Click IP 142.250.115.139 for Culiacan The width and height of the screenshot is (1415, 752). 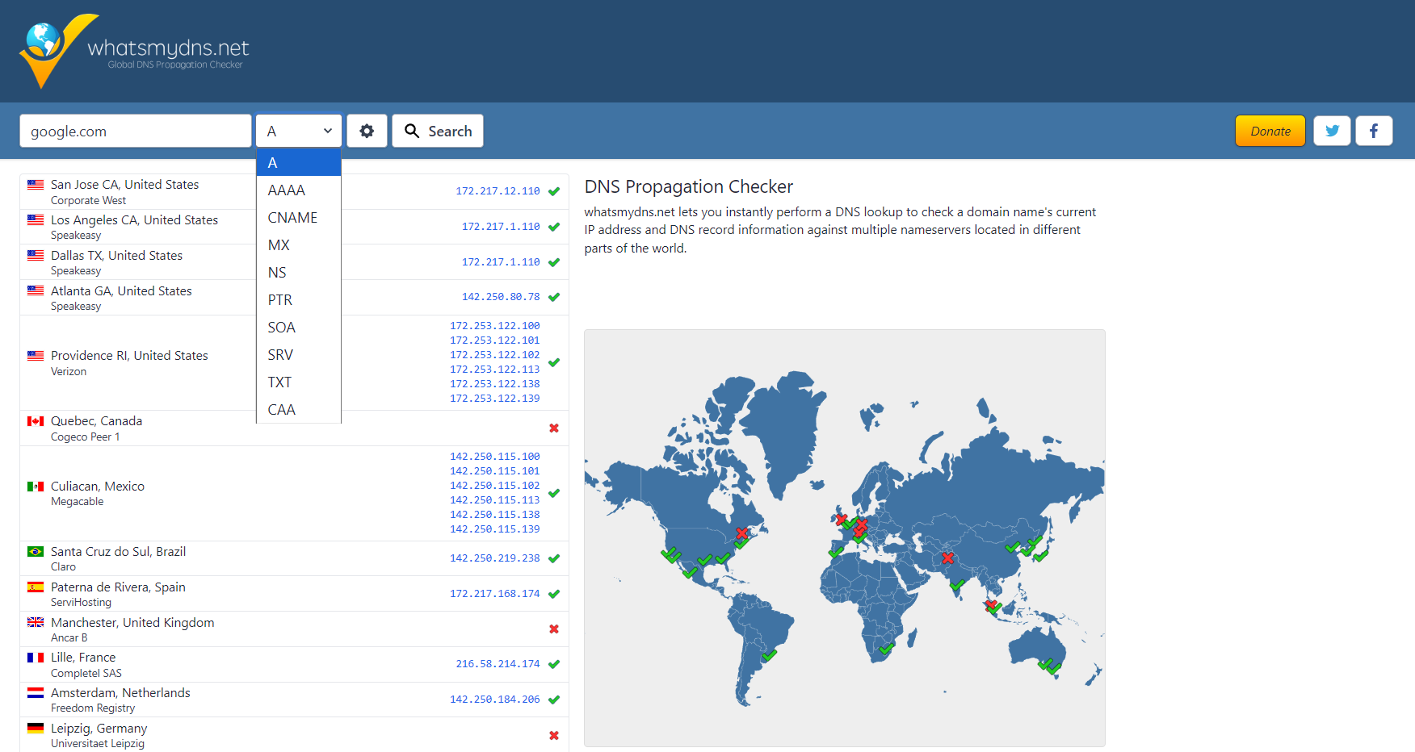(495, 529)
